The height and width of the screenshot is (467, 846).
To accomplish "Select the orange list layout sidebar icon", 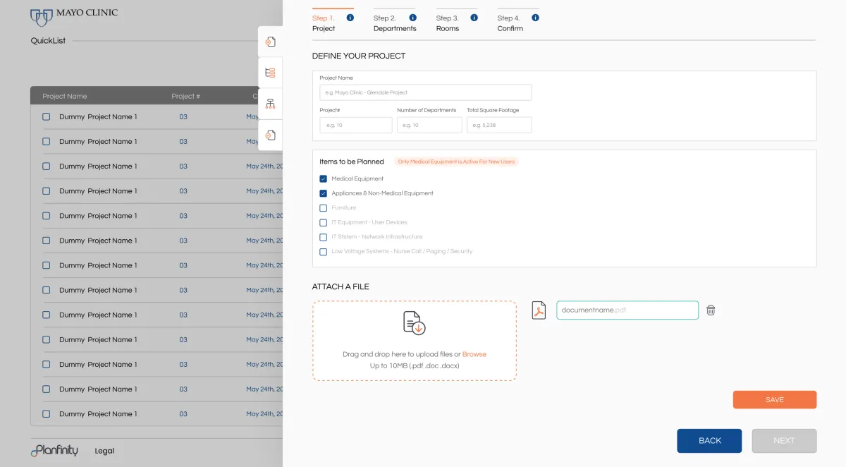I will pos(270,73).
